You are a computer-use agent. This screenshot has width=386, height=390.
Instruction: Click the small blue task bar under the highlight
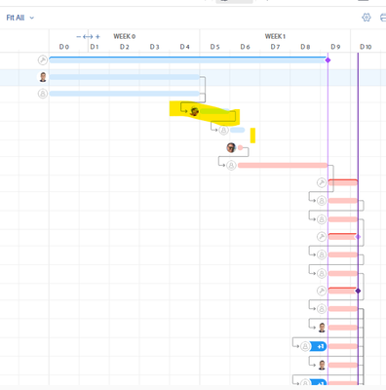(x=238, y=131)
